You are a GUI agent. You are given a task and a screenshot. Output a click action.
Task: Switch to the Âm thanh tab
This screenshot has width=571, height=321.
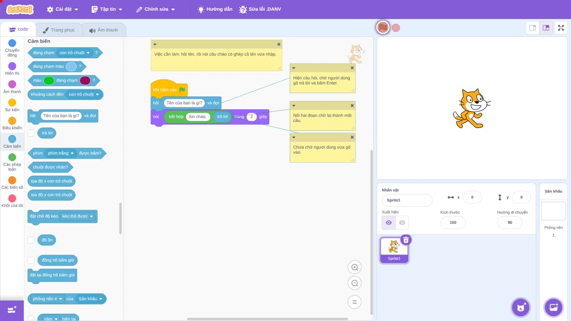click(104, 30)
